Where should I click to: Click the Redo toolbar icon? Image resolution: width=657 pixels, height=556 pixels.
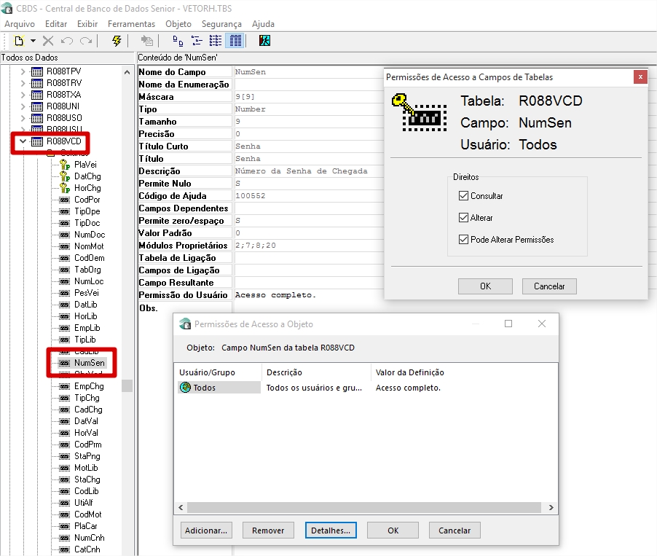86,41
